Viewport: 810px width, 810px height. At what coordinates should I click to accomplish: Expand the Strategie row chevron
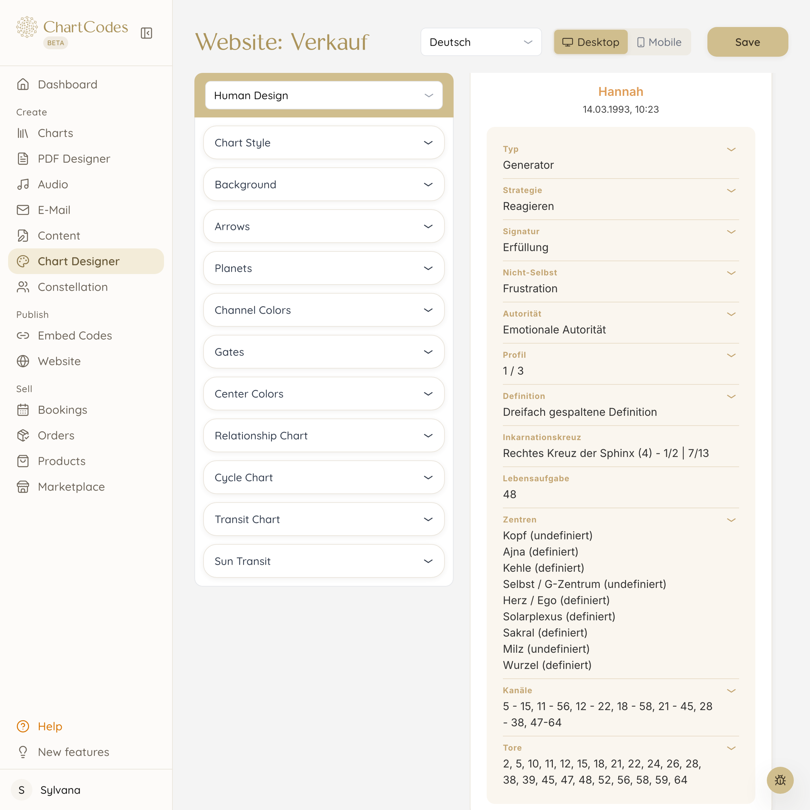[731, 190]
